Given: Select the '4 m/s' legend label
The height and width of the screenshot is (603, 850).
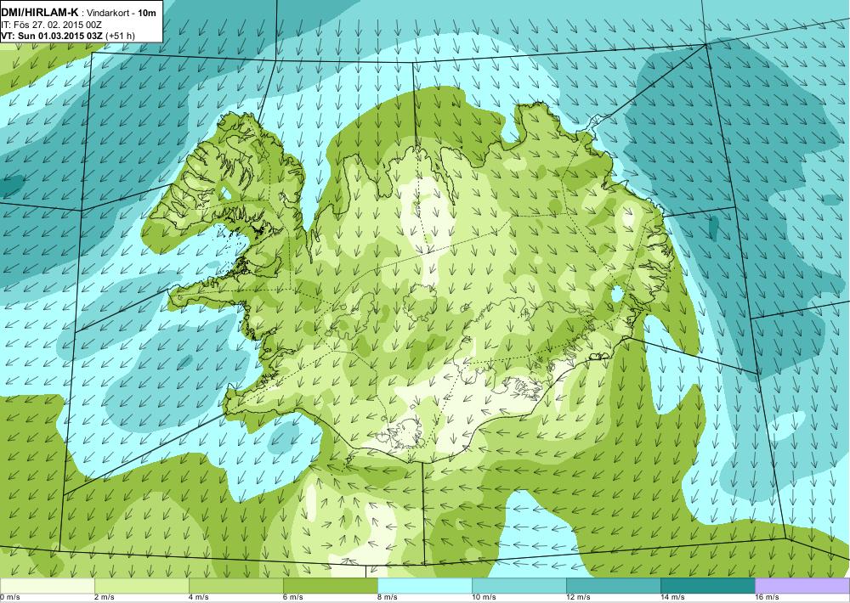Looking at the screenshot, I should pos(199,598).
